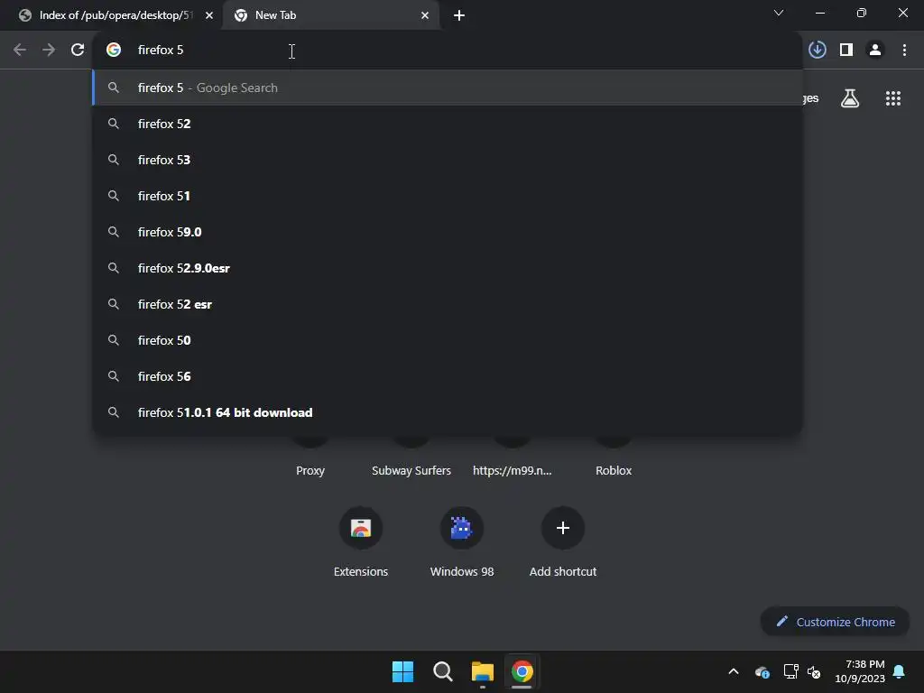
Task: Toggle the side panel icon
Action: pos(846,51)
